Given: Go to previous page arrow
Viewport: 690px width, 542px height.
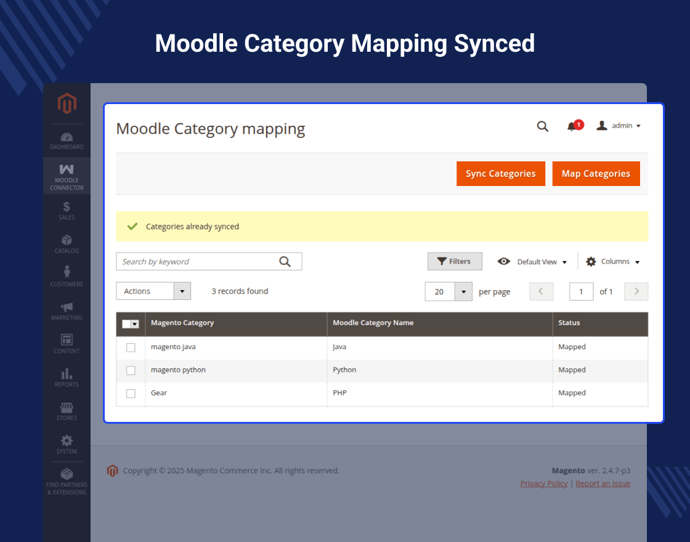Looking at the screenshot, I should coord(541,291).
